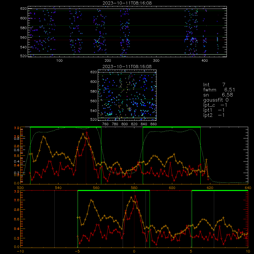Screen dimensions: 254x254
Task: Click the x-axis label -10 in bottom plot
Action: pyautogui.click(x=20, y=251)
